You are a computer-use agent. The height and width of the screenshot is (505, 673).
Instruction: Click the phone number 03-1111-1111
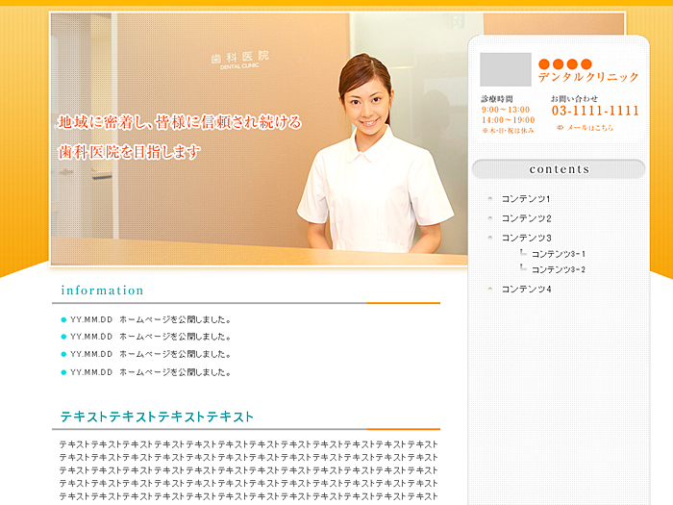595,111
